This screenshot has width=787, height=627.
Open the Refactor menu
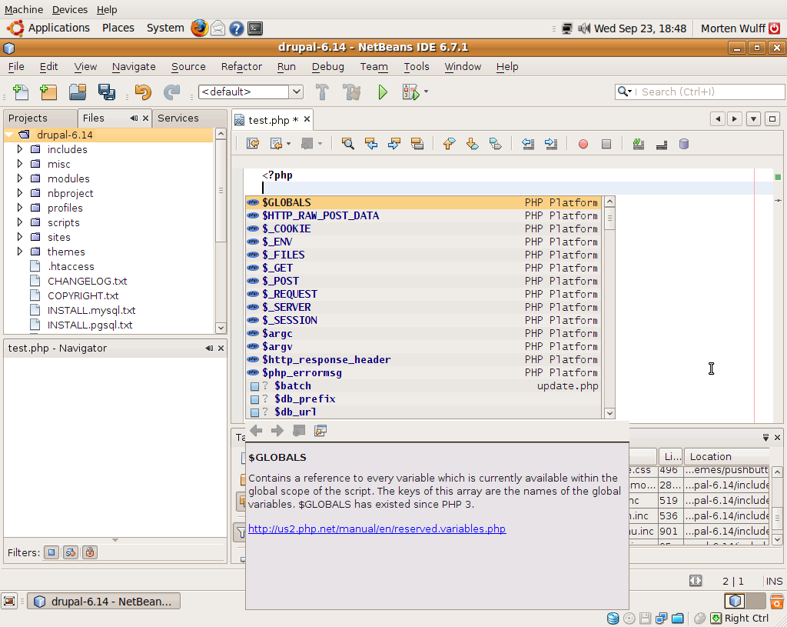point(241,66)
